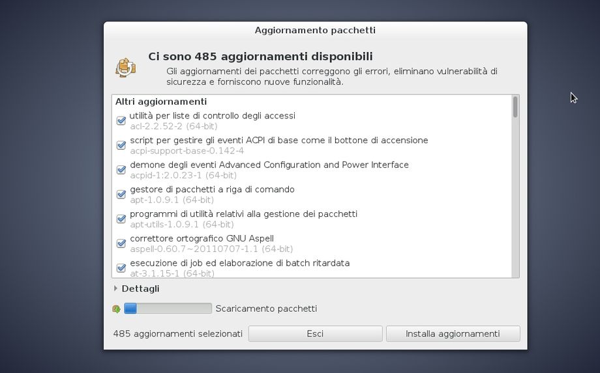The height and width of the screenshot is (373, 600).
Task: Expand the Dettagli section
Action: (x=140, y=288)
